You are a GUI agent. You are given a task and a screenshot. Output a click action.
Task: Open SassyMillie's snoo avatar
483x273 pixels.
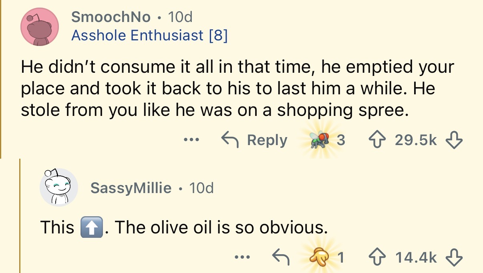click(58, 187)
